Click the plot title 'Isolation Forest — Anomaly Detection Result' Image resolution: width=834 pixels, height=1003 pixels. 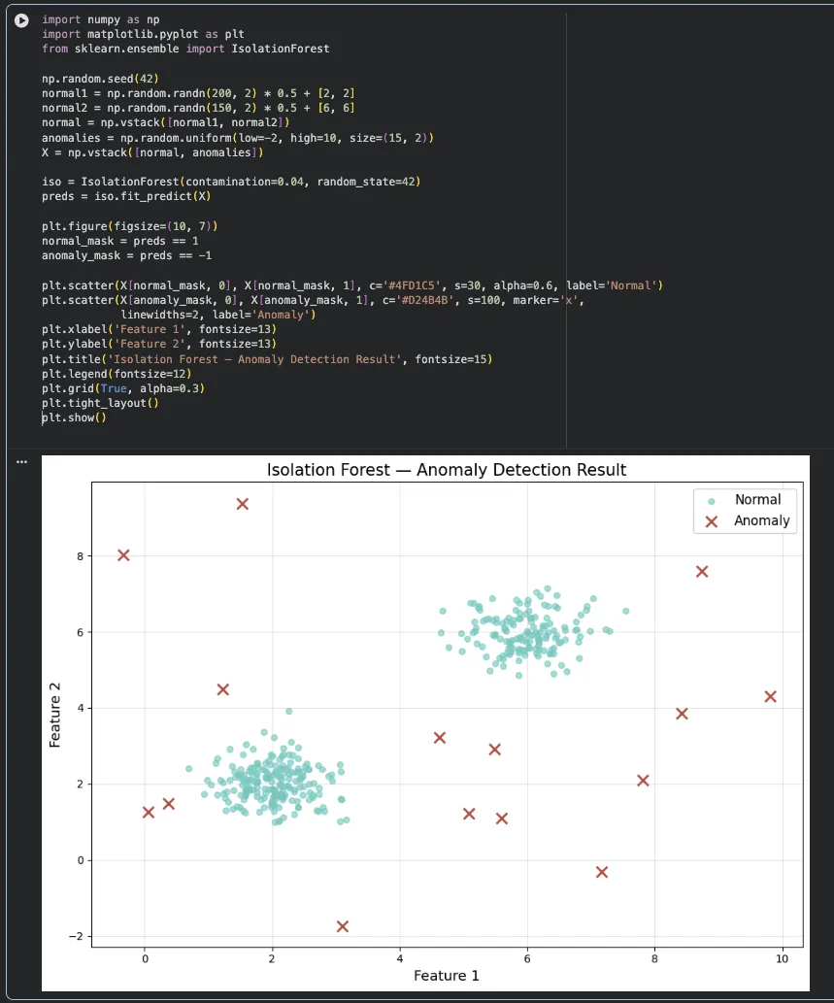coord(447,470)
